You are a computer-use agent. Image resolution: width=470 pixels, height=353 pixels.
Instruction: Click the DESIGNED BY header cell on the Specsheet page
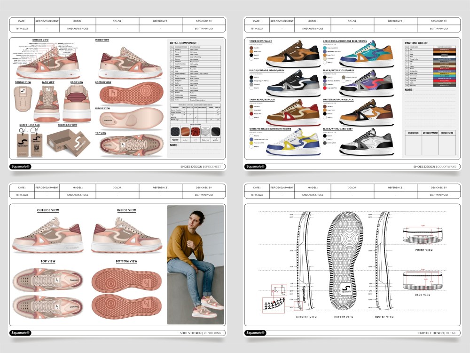[204, 21]
